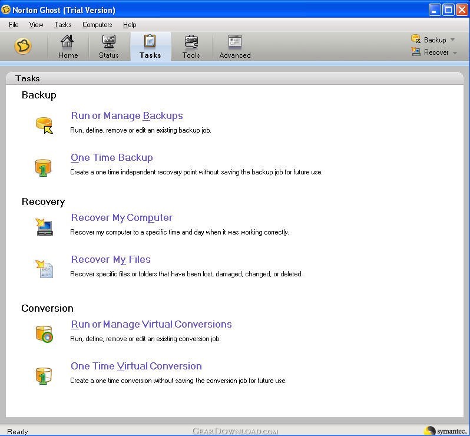Click text 'Run, define, remove or edit an existing backup job.'
This screenshot has height=436, width=470.
pyautogui.click(x=141, y=130)
